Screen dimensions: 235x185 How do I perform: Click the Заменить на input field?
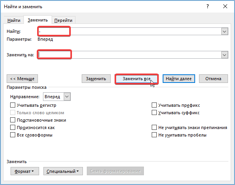click(x=129, y=55)
